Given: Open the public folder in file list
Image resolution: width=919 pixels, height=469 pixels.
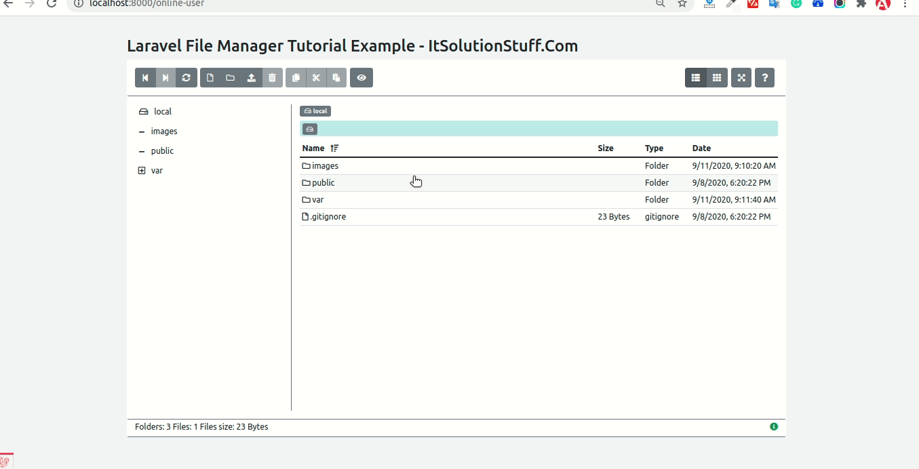Looking at the screenshot, I should [x=323, y=183].
